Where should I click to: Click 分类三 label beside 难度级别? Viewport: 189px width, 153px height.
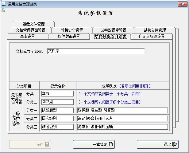click(32, 127)
